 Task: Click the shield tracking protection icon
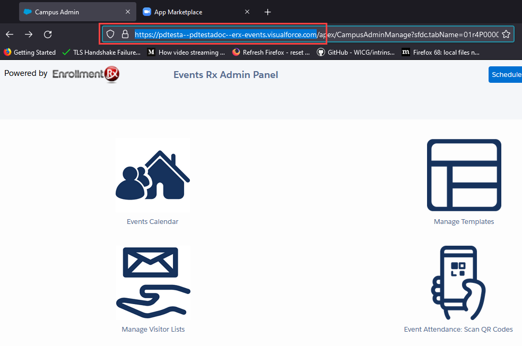pos(110,34)
